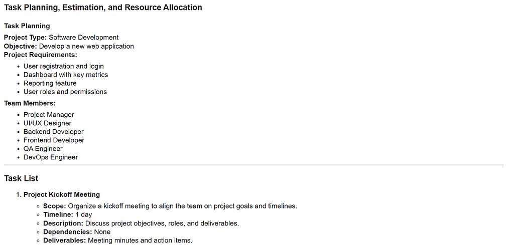Select the Timeline: 1 day line
This screenshot has height=245, width=514.
click(68, 215)
